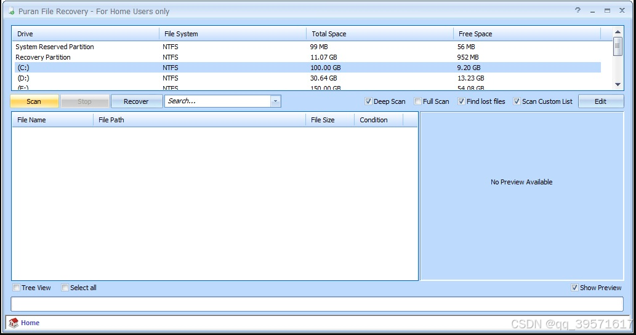Sort by the Drive column header
This screenshot has width=636, height=335.
(86, 34)
